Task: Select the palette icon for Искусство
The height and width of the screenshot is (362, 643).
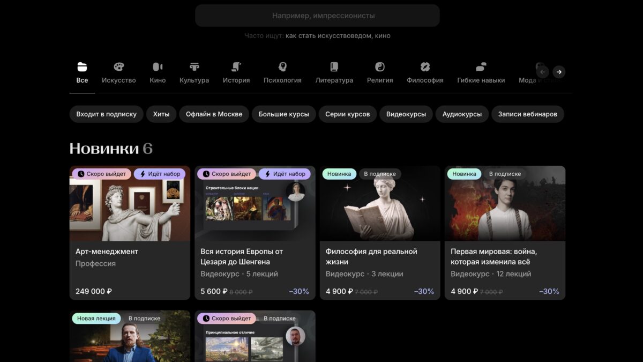Action: tap(119, 67)
